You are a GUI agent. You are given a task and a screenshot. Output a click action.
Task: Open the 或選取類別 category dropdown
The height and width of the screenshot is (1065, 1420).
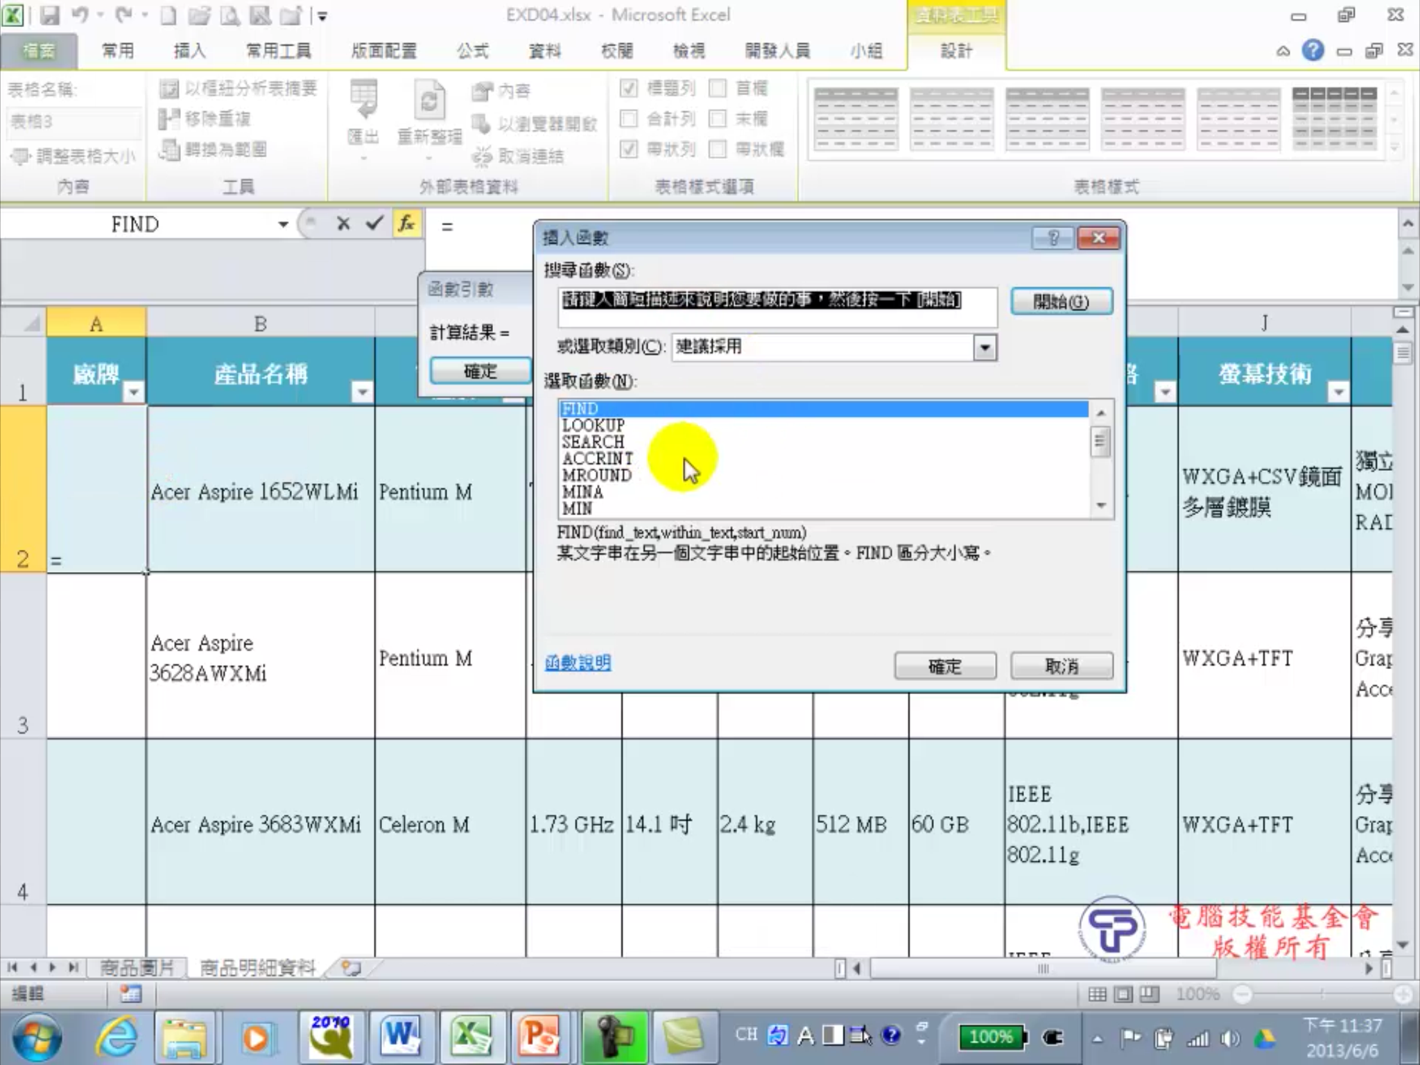tap(985, 347)
